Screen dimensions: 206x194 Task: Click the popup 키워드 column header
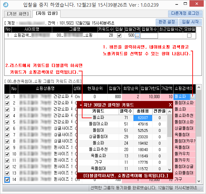pyautogui.click(x=98, y=111)
